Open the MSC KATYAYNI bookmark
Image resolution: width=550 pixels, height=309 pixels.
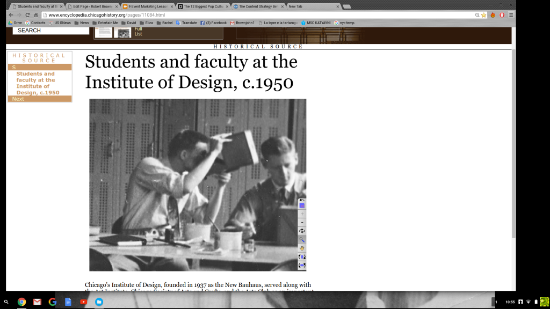click(x=316, y=23)
